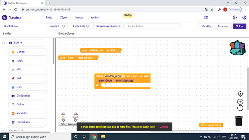Viewport: 249px width, 140px height.
Task: Open the Dictionaries blocks category
Action: pyautogui.click(x=28, y=96)
